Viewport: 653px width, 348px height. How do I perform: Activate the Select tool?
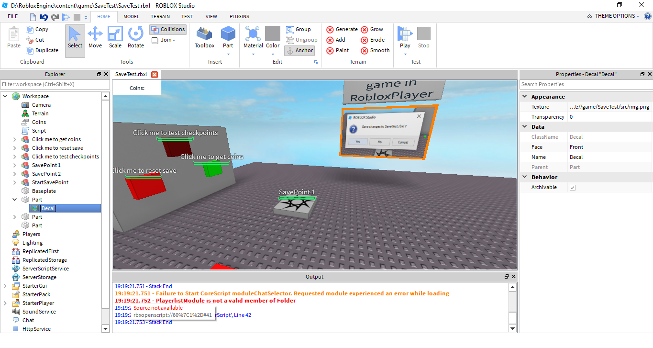coord(75,41)
